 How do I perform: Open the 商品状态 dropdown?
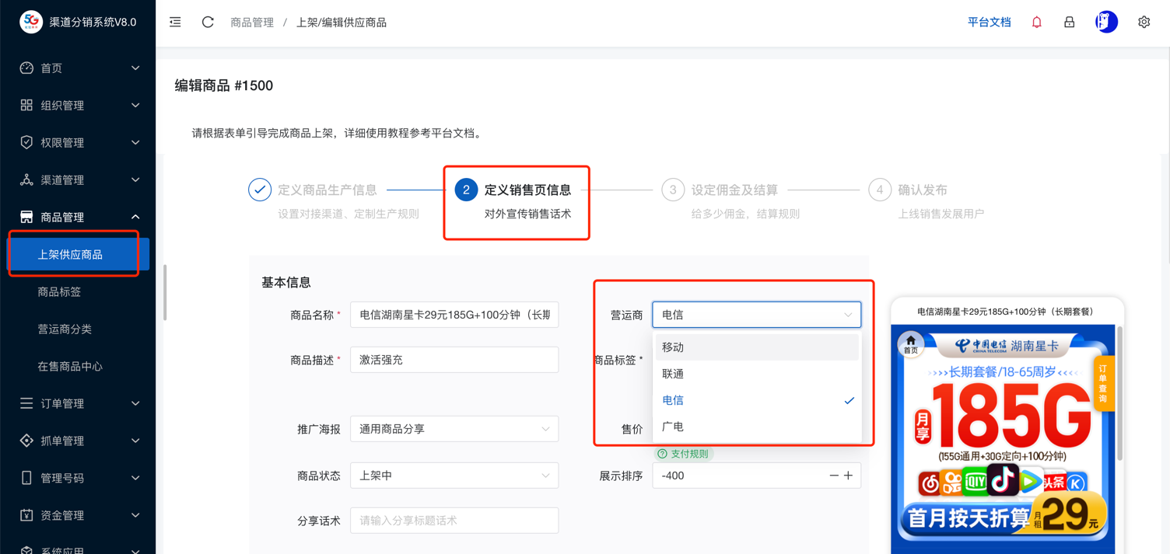click(454, 476)
